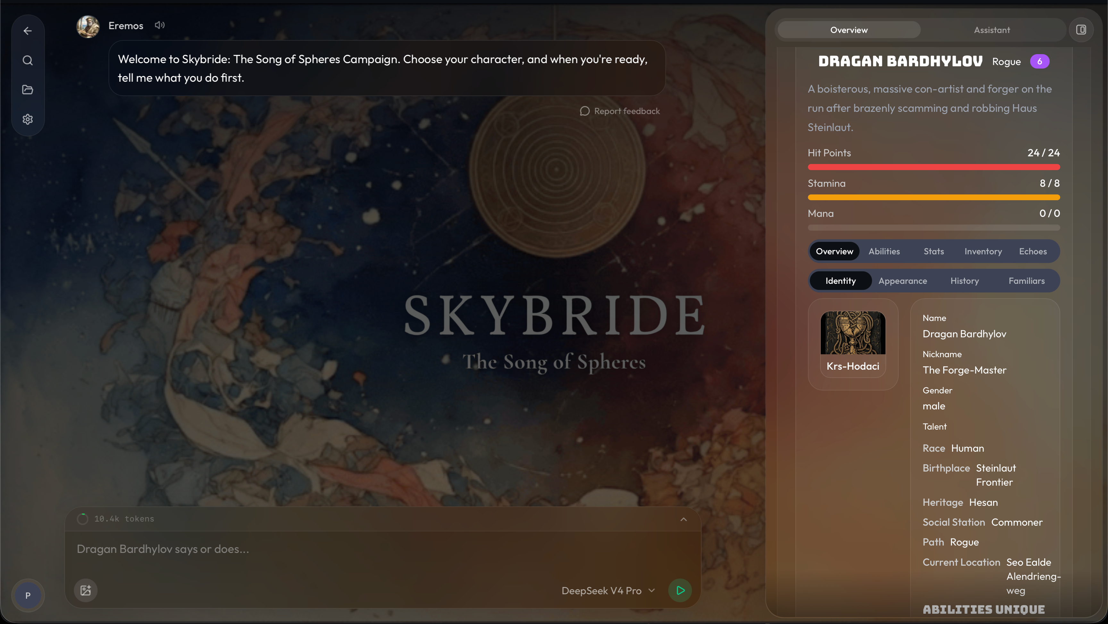1108x624 pixels.
Task: Open the folder icon in the sidebar
Action: pyautogui.click(x=28, y=89)
